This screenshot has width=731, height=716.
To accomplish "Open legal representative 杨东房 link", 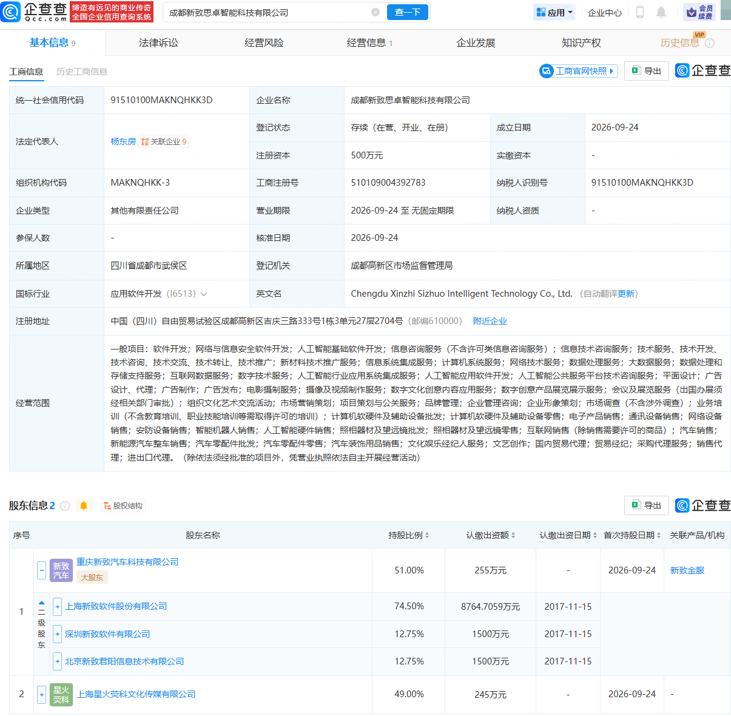I will point(123,141).
